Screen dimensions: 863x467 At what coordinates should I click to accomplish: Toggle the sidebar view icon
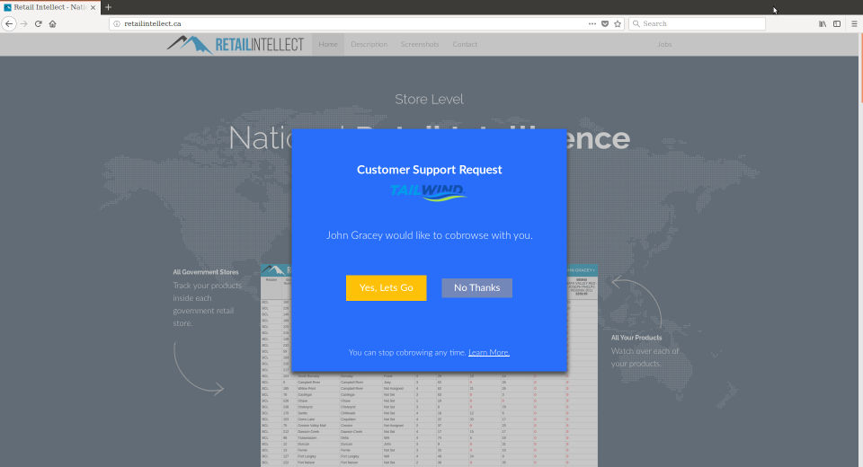837,23
